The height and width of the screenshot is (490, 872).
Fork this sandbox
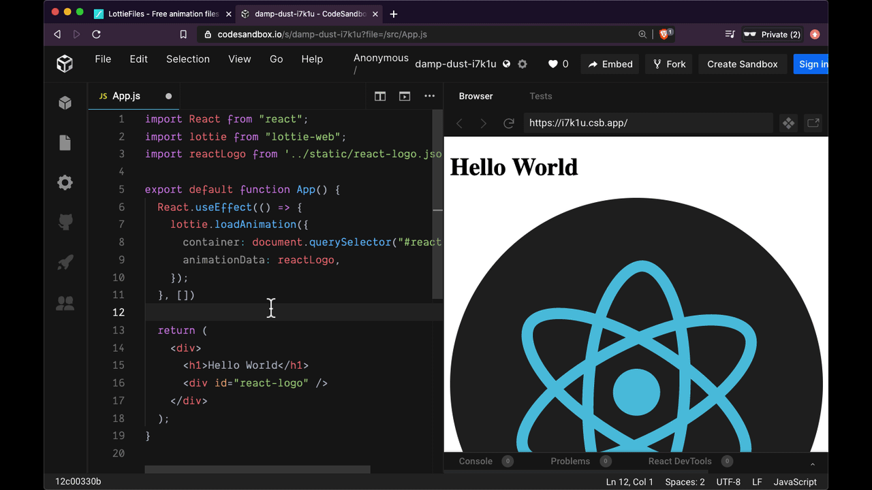[x=669, y=64]
